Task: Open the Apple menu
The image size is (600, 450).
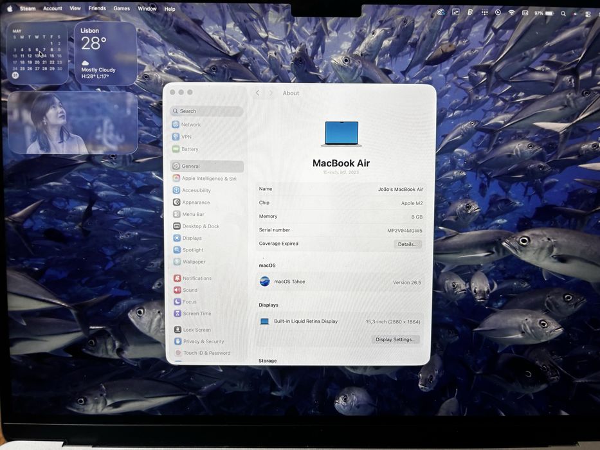Action: coord(10,8)
